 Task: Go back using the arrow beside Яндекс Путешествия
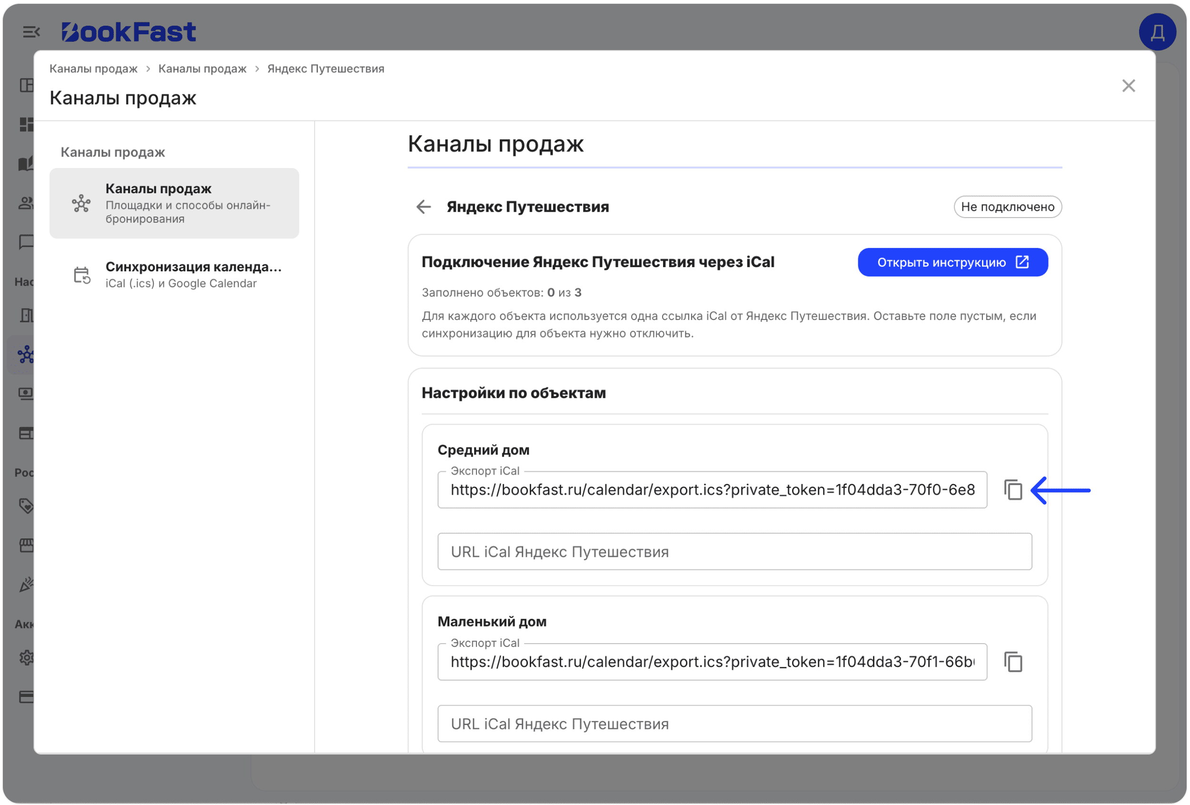click(x=424, y=207)
